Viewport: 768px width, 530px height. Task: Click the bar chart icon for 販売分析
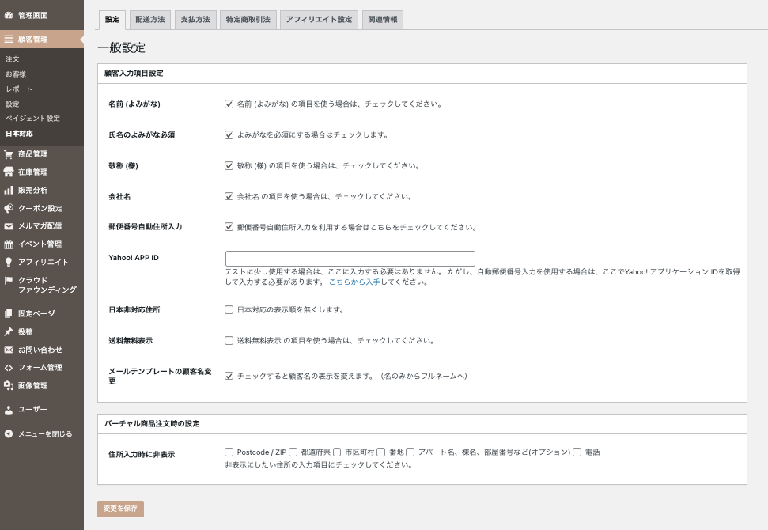[9, 191]
